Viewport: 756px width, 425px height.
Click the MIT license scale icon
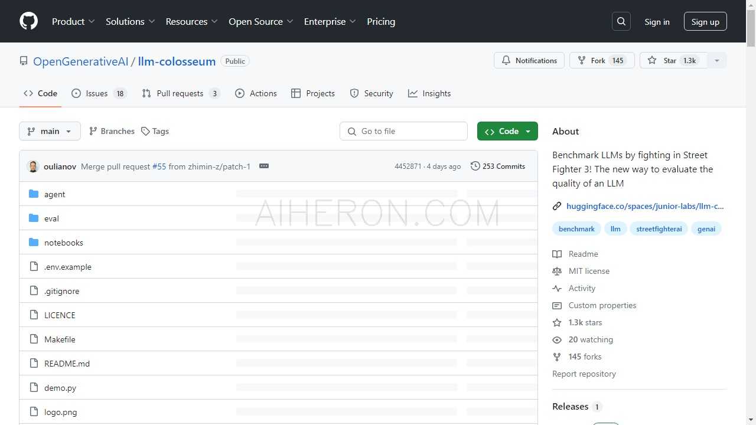tap(557, 271)
